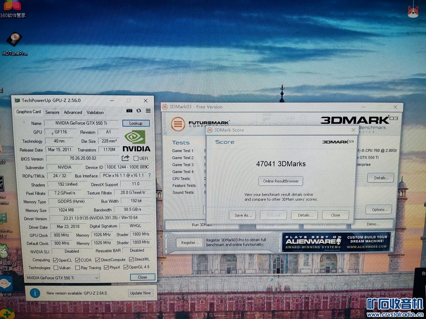Click the 7.2 GPixel/s Pixel Fillrate value
The image size is (426, 319).
(x=65, y=193)
